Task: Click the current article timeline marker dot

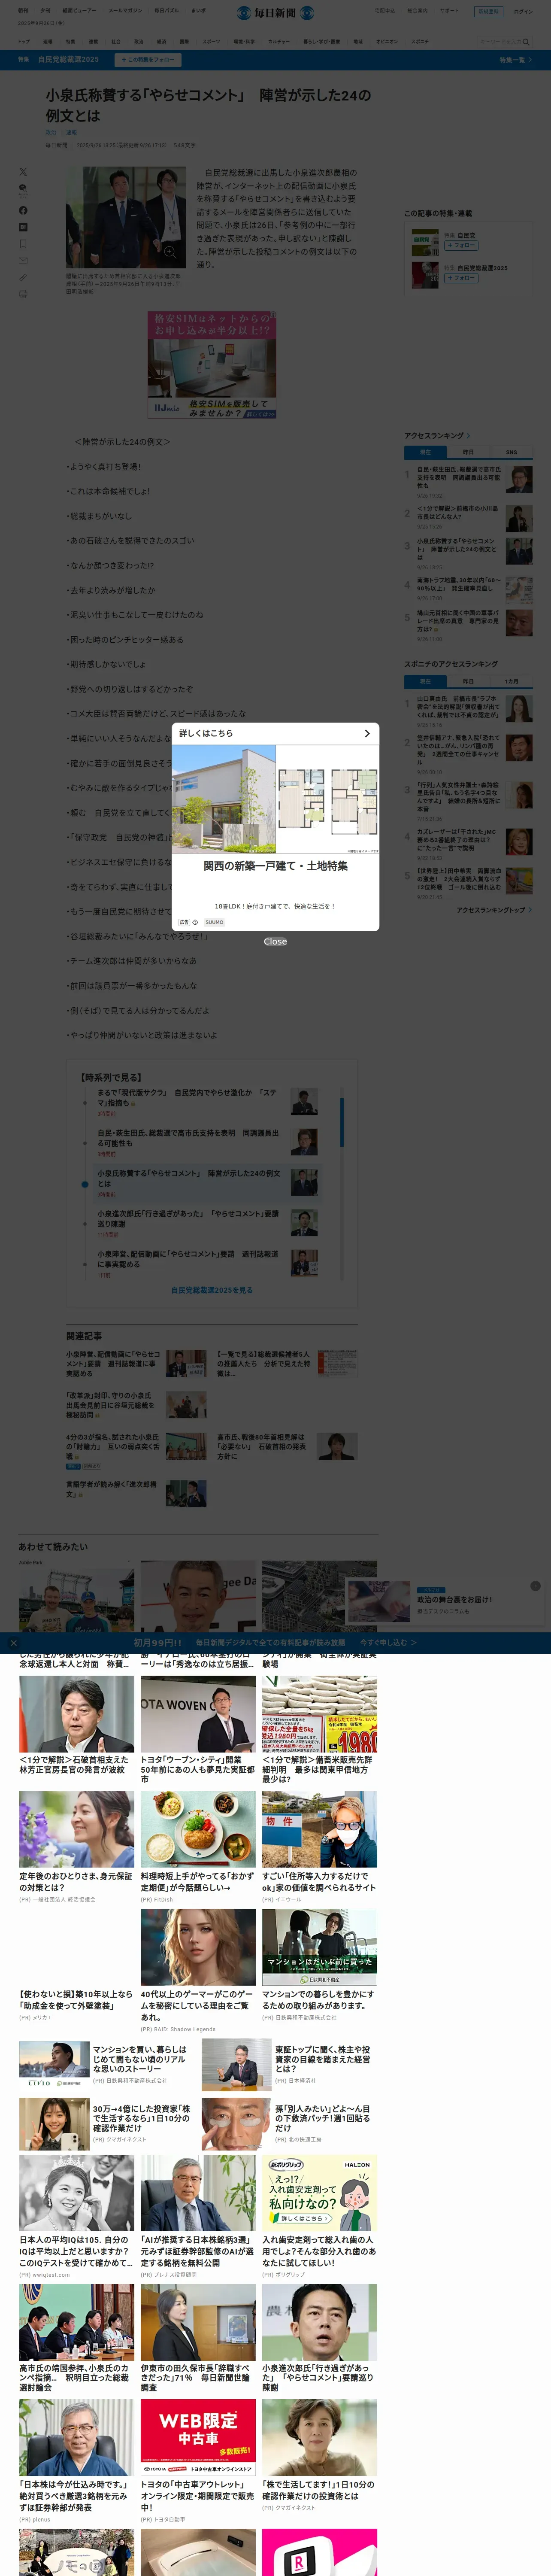Action: (x=85, y=1184)
